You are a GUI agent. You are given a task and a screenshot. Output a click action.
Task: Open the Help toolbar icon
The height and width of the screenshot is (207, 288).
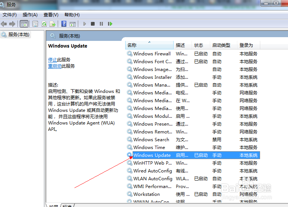[64, 24]
